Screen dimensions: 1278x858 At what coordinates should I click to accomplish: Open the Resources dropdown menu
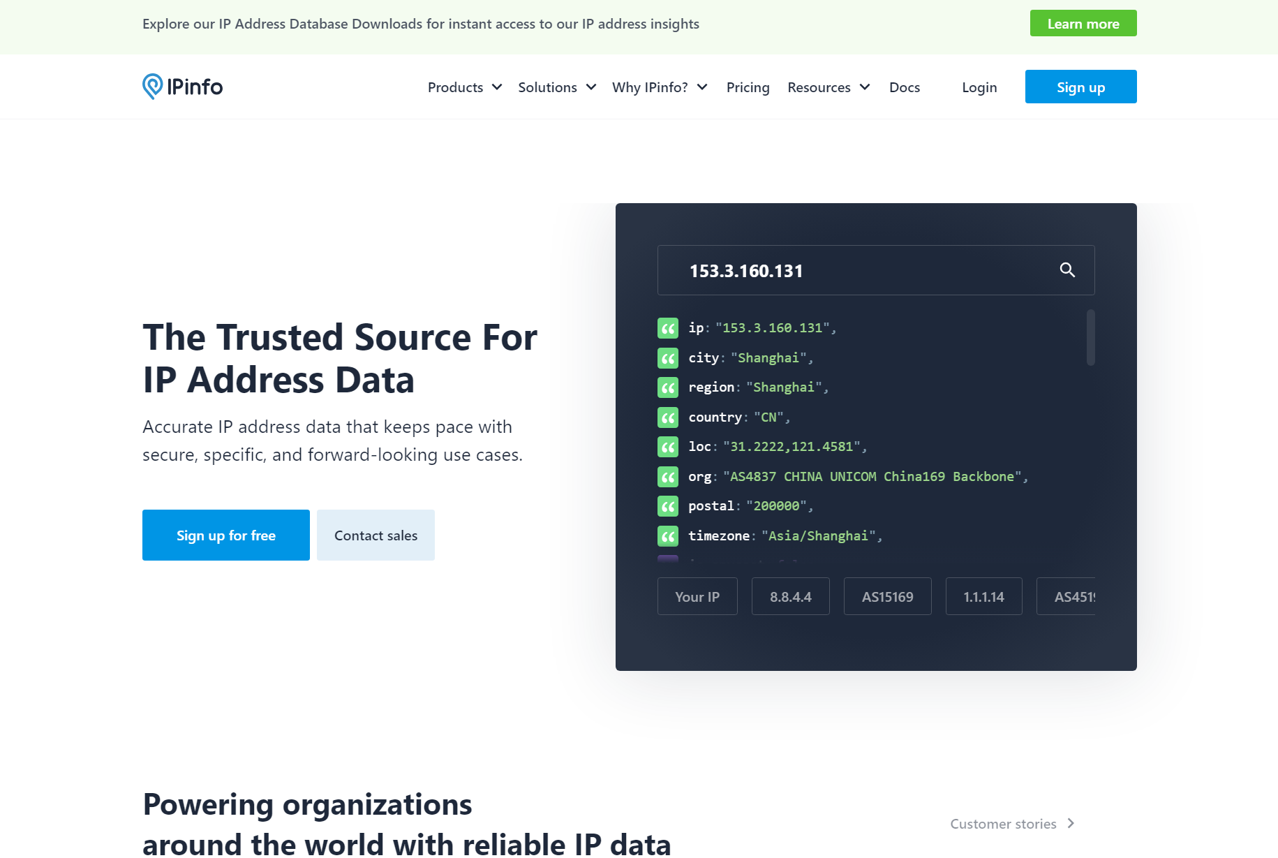[828, 87]
